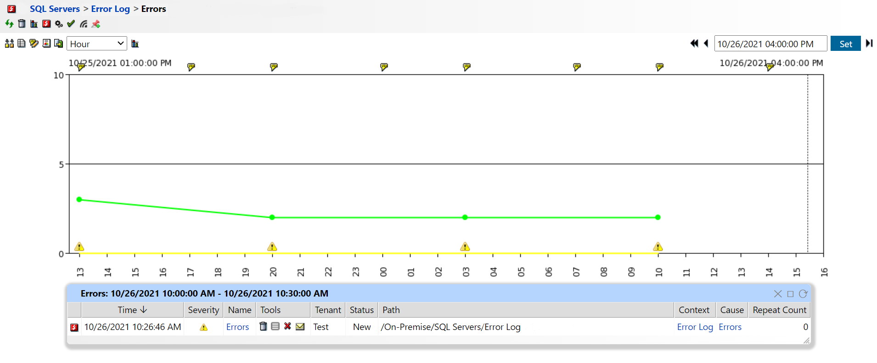The width and height of the screenshot is (877, 363).
Task: Open the gears settings toolbar icon
Action: click(x=59, y=23)
